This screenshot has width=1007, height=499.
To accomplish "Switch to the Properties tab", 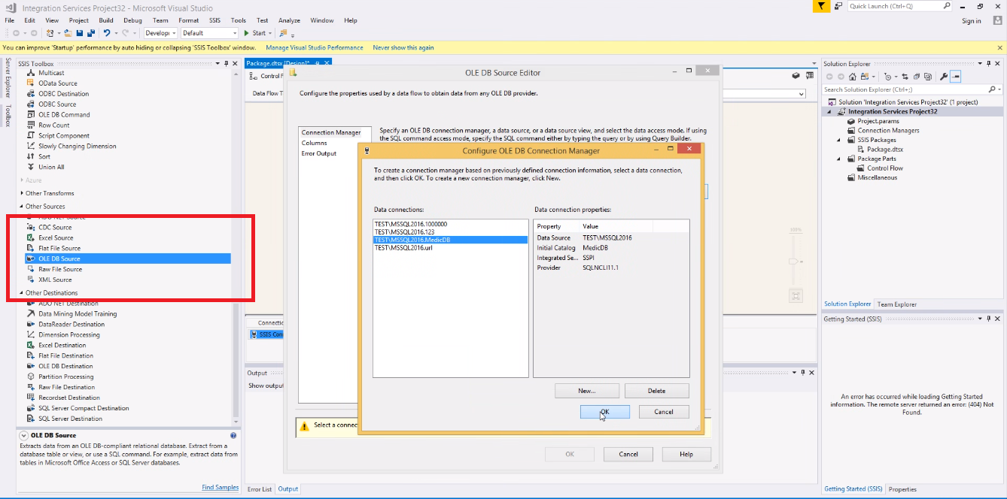I will [902, 489].
